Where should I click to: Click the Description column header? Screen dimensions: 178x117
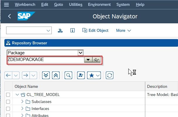[x=162, y=86]
